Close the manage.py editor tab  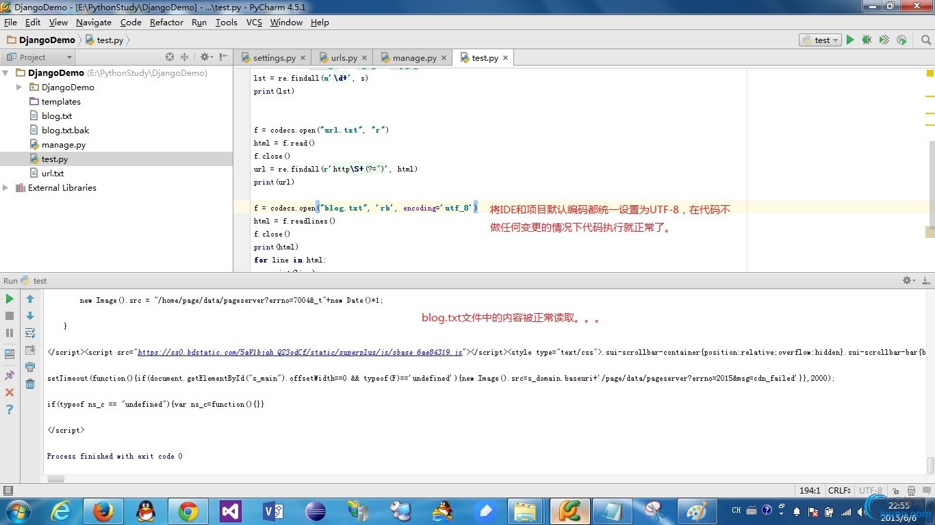pos(444,58)
